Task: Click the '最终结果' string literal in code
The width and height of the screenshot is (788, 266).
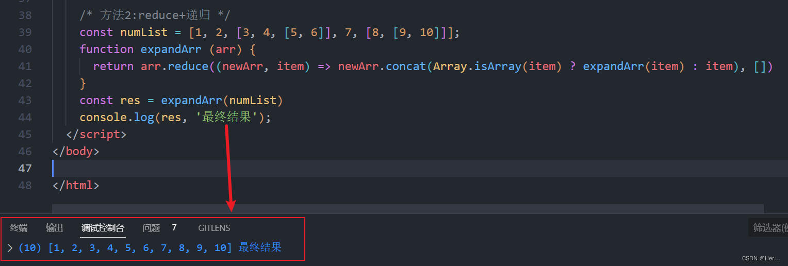Action: pyautogui.click(x=226, y=118)
